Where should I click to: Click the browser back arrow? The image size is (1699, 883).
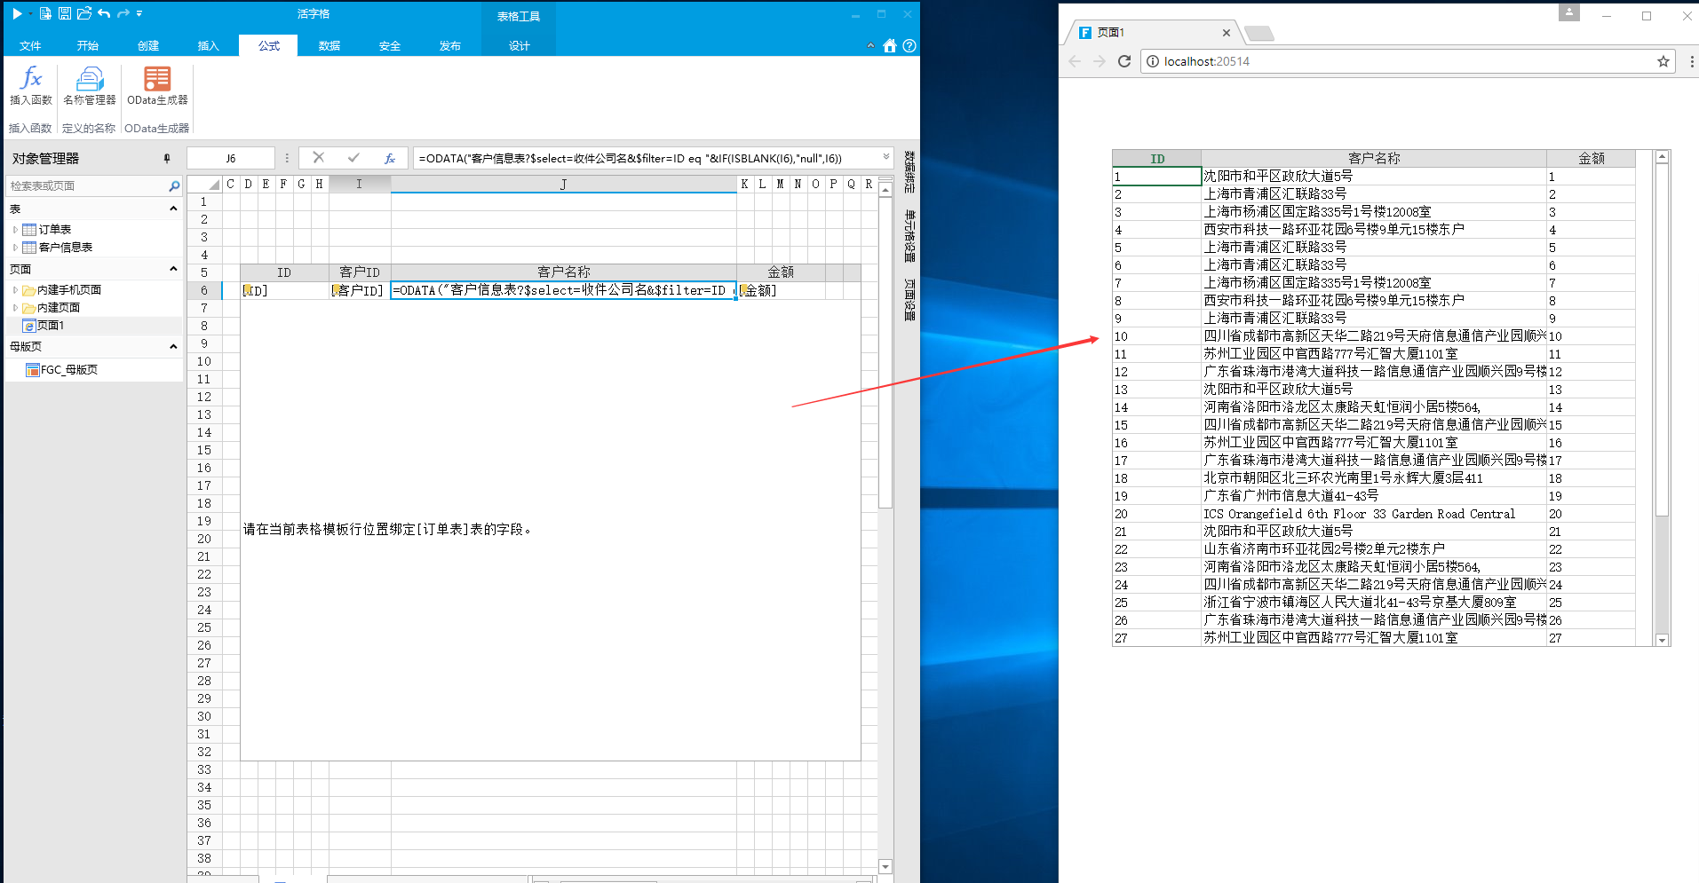(x=1075, y=61)
